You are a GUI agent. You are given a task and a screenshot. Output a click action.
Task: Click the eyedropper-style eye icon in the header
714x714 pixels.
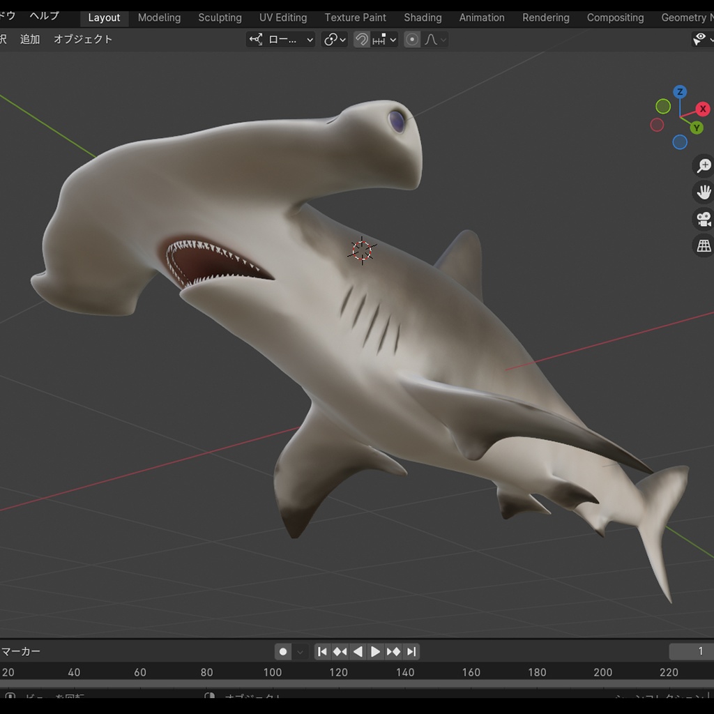(x=699, y=39)
